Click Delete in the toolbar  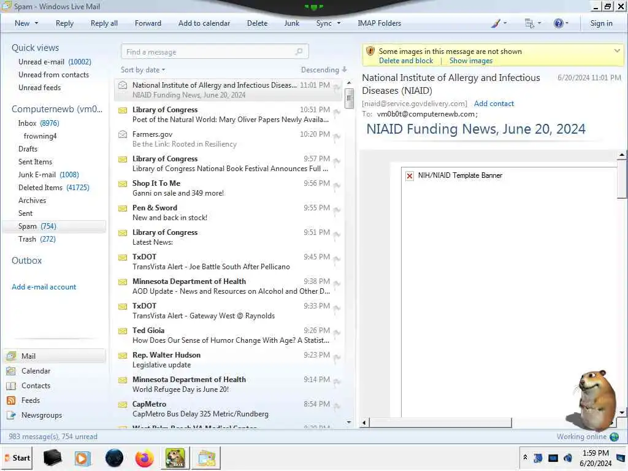tap(257, 23)
